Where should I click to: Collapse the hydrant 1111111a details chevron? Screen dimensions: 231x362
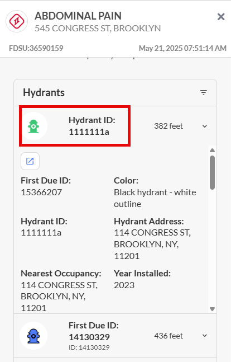(x=205, y=126)
